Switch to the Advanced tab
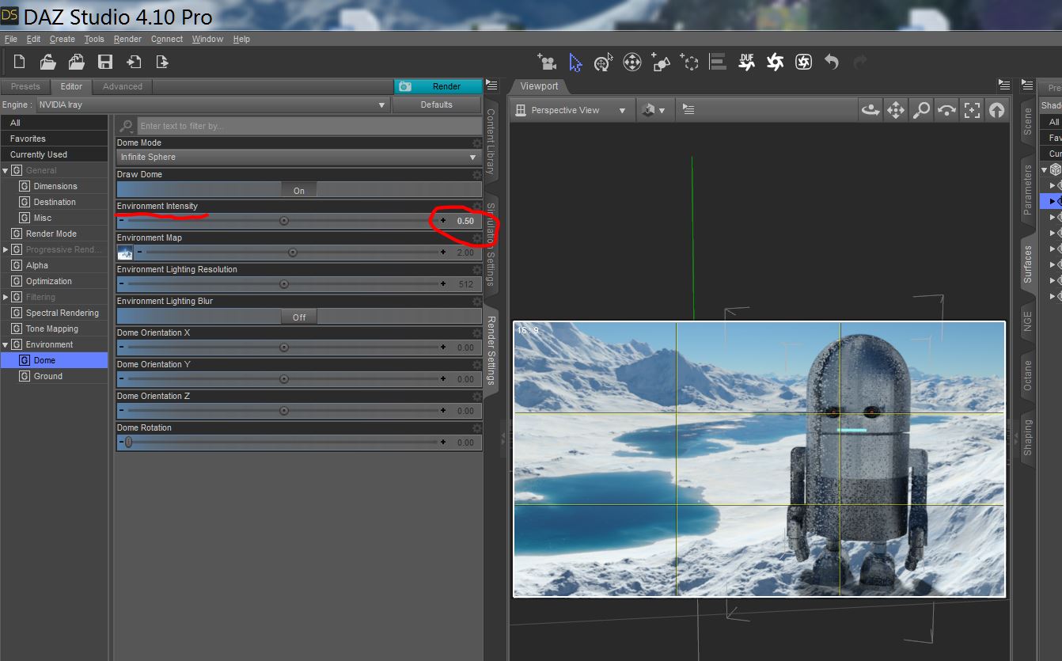1062x661 pixels. 123,86
